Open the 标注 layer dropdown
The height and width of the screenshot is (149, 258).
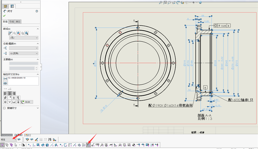point(9,140)
